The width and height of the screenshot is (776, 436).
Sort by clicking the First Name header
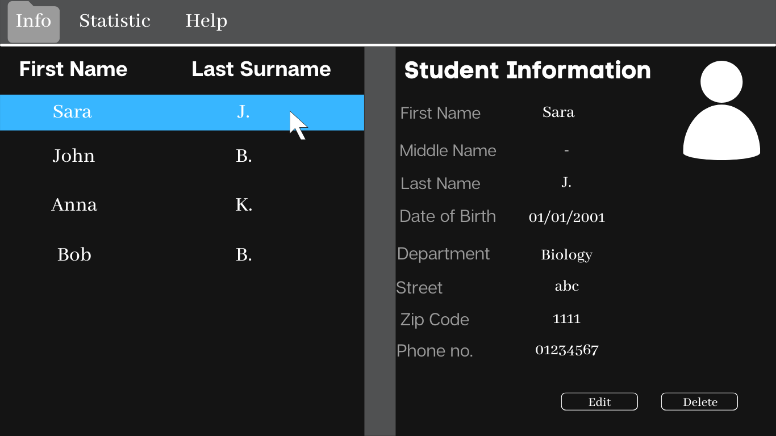tap(73, 69)
